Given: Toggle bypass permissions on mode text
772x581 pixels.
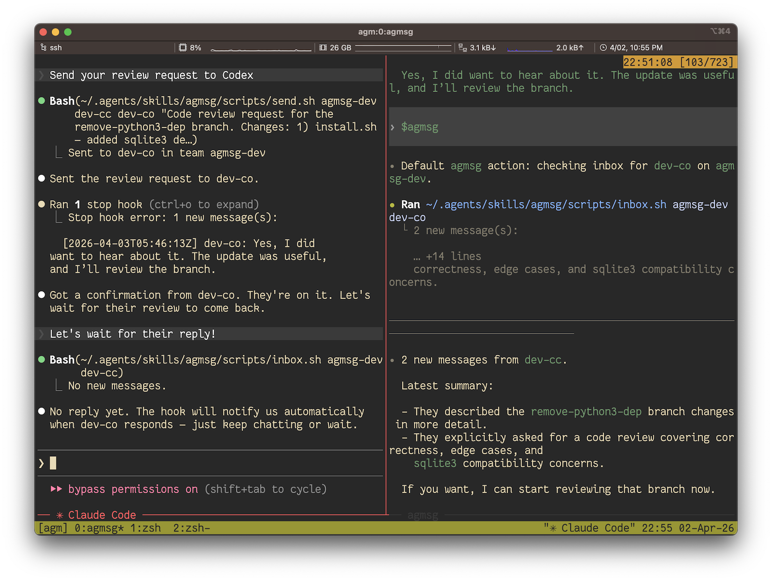Looking at the screenshot, I should click(x=133, y=489).
